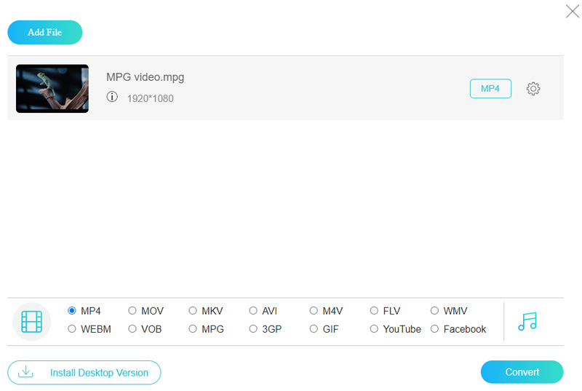Choose the Facebook preset option

tap(435, 329)
